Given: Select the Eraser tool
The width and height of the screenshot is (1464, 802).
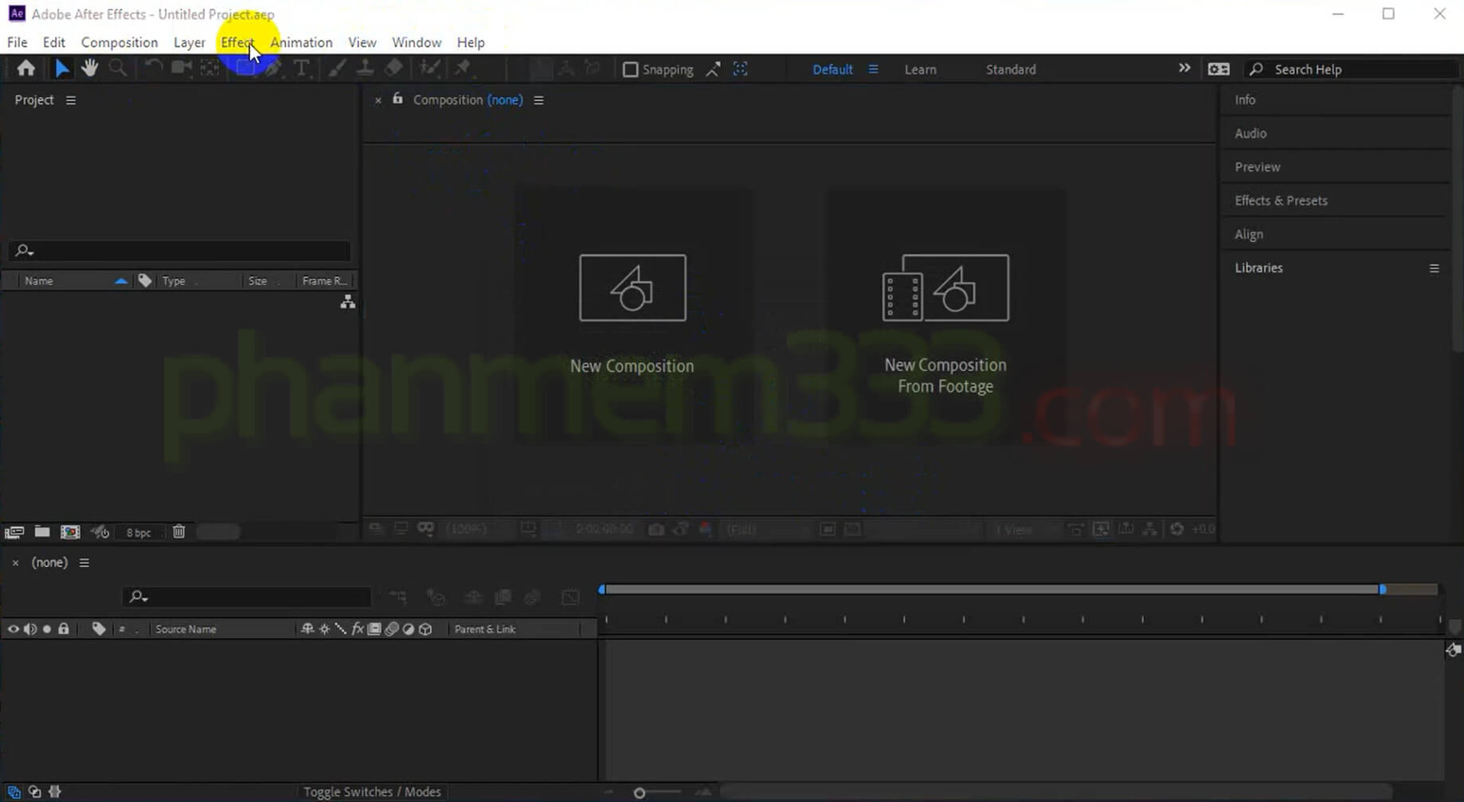Looking at the screenshot, I should click(393, 68).
